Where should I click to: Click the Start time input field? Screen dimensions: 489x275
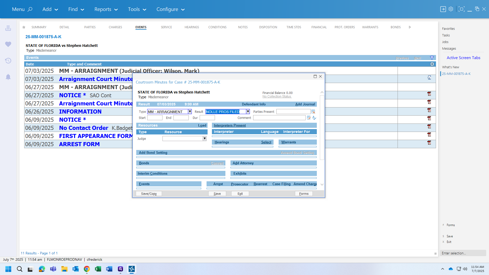[155, 118]
